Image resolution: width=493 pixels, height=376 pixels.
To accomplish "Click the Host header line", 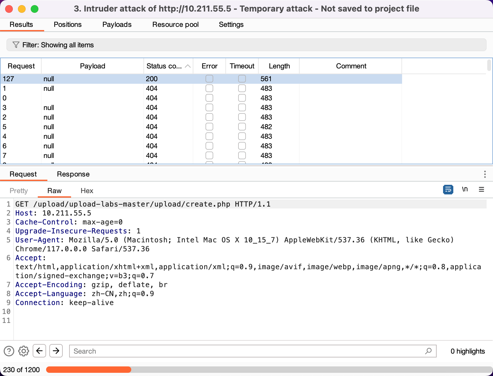I will tap(53, 213).
